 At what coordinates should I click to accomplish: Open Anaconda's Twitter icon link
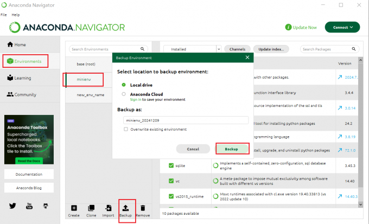point(12,206)
